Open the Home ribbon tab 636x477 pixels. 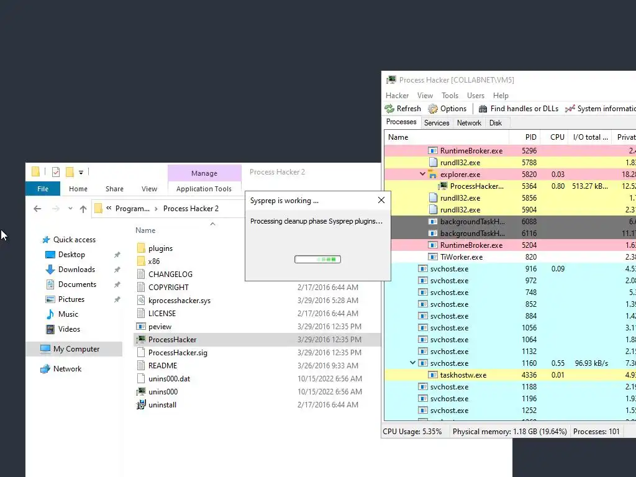(x=78, y=189)
